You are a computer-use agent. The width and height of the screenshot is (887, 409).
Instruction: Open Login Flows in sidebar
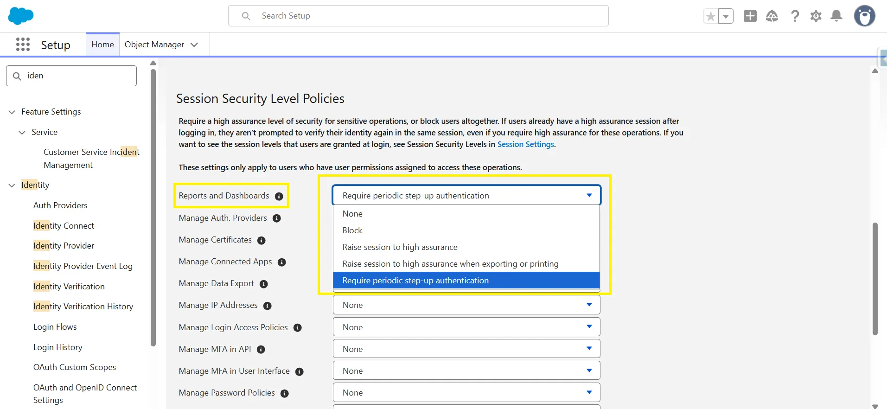pos(55,327)
